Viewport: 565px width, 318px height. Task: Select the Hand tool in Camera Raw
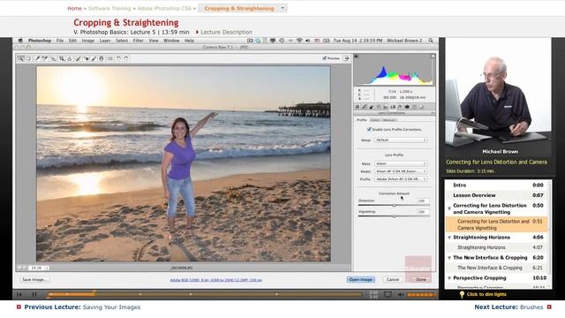click(x=28, y=58)
